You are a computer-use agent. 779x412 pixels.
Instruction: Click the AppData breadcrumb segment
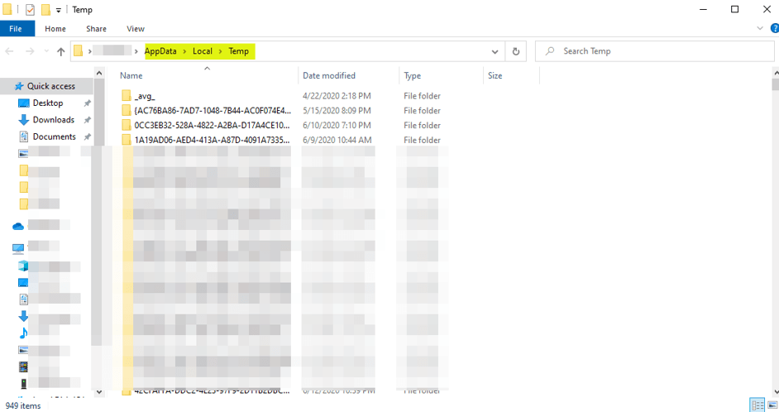pos(160,51)
